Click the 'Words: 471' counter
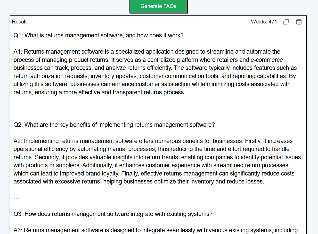The height and width of the screenshot is (234, 318). pyautogui.click(x=264, y=22)
